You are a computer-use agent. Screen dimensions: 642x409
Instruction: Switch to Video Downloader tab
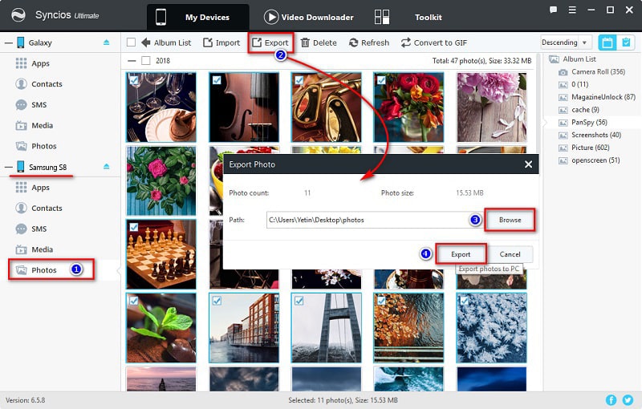tap(309, 17)
